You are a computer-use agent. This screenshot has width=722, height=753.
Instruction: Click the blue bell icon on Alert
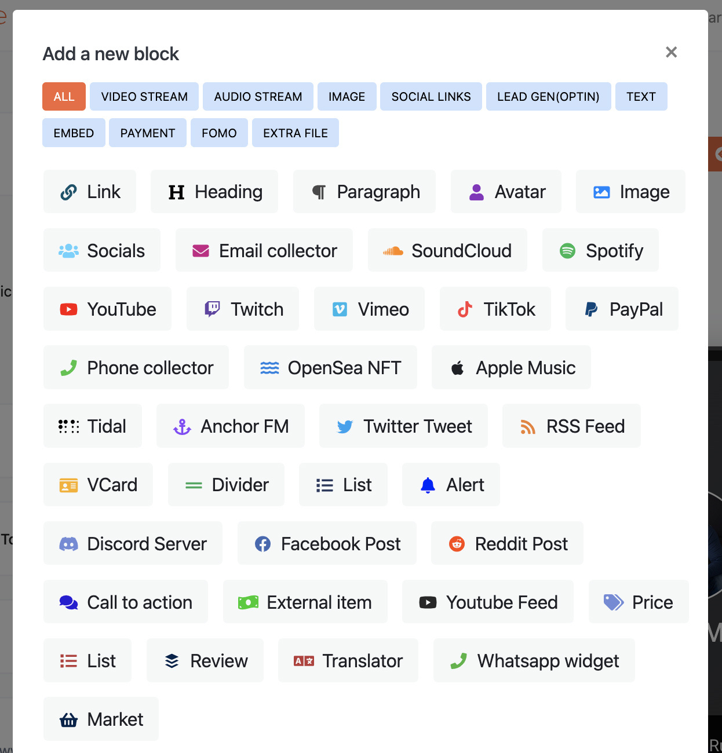point(428,485)
